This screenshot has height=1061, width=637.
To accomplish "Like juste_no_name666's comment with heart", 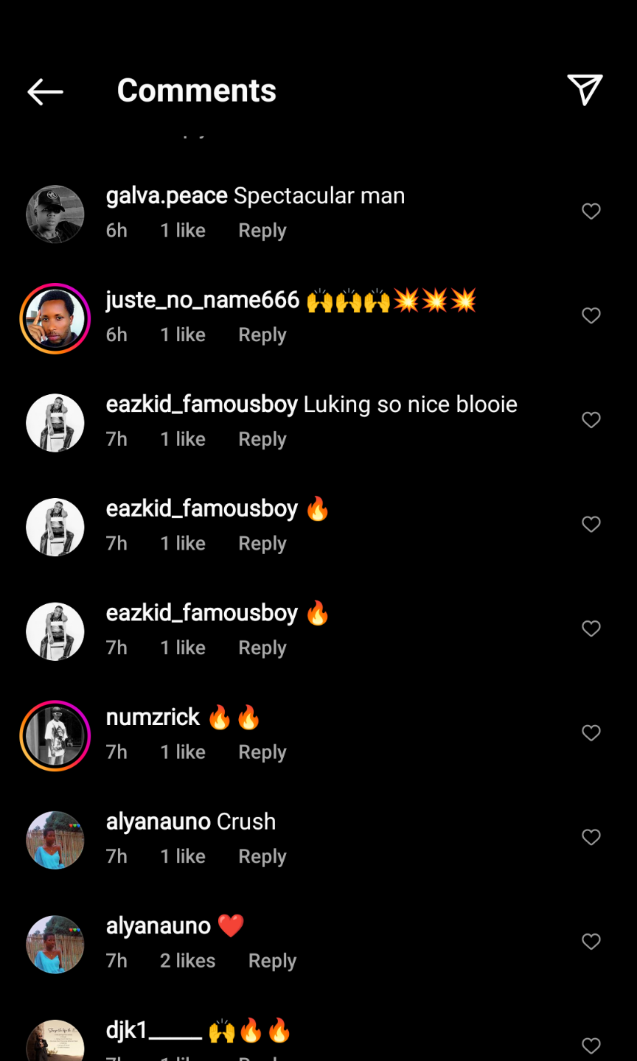I will click(x=591, y=316).
